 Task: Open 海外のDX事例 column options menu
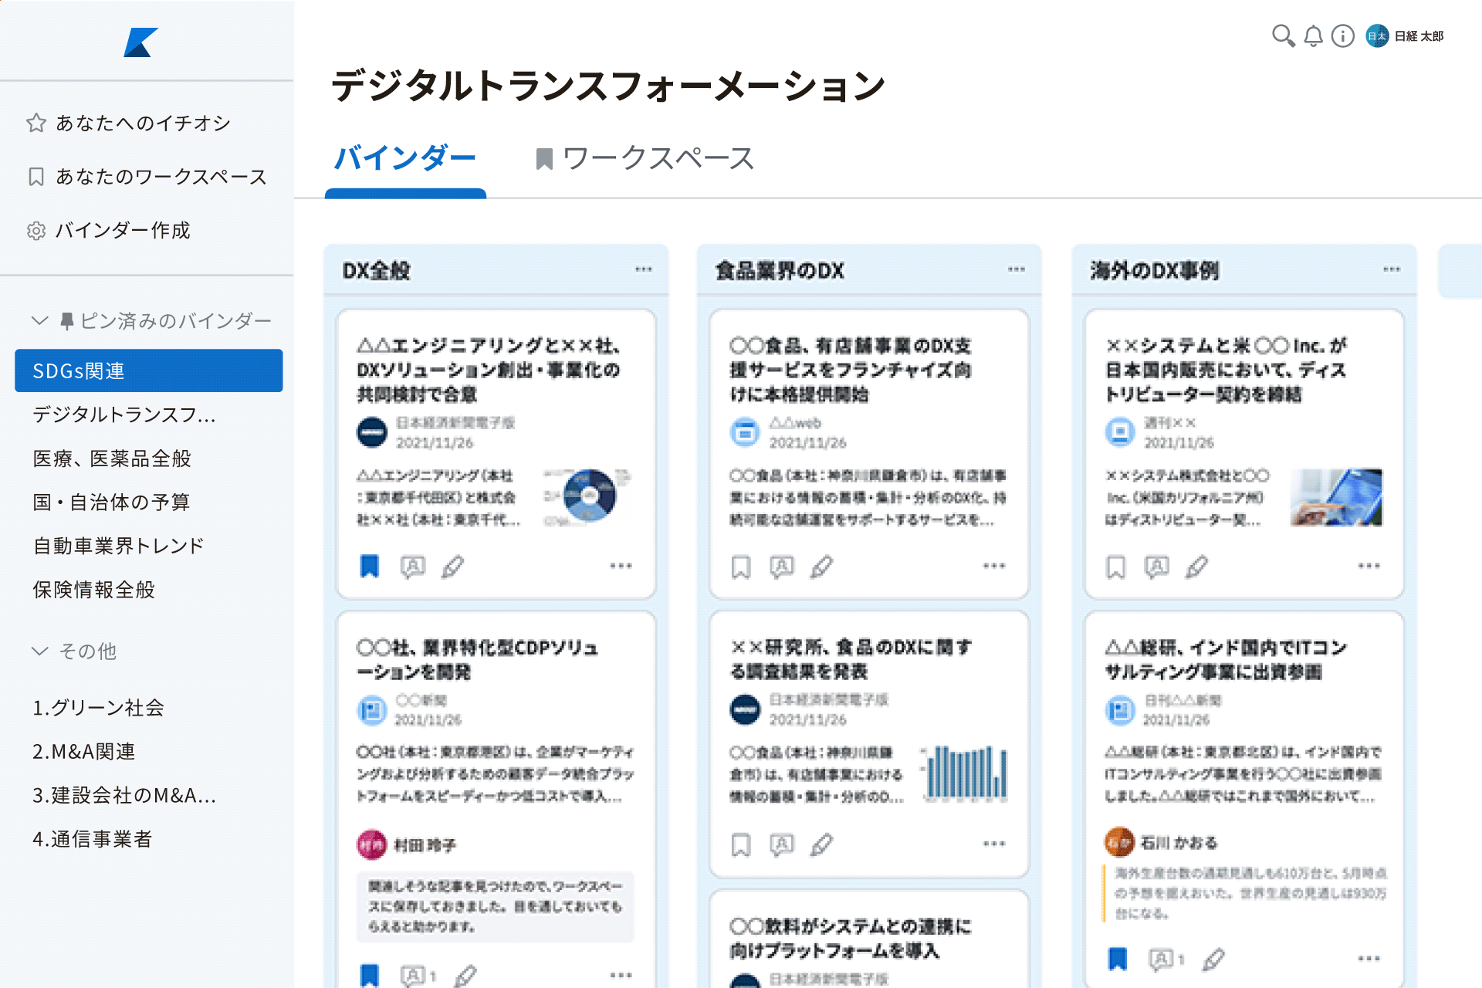pos(1392,269)
